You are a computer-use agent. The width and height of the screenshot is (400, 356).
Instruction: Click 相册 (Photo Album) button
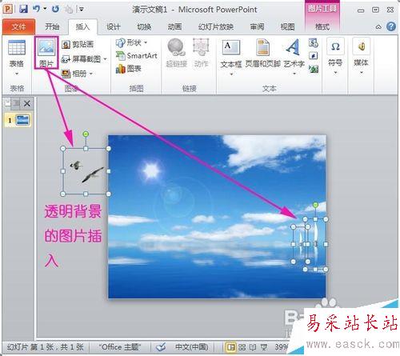point(74,74)
